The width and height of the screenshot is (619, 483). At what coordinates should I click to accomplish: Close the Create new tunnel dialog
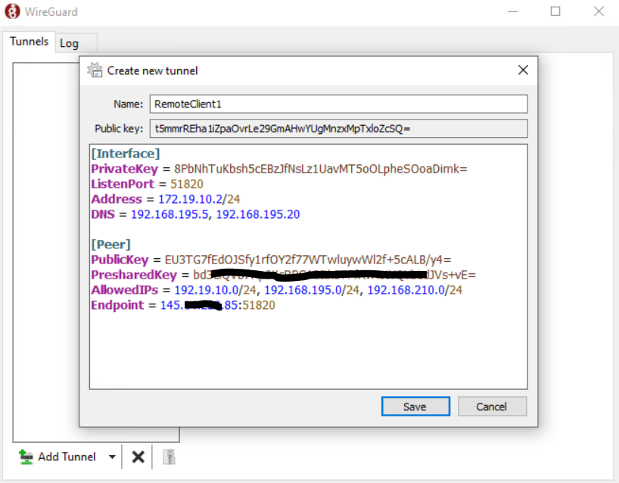point(523,70)
